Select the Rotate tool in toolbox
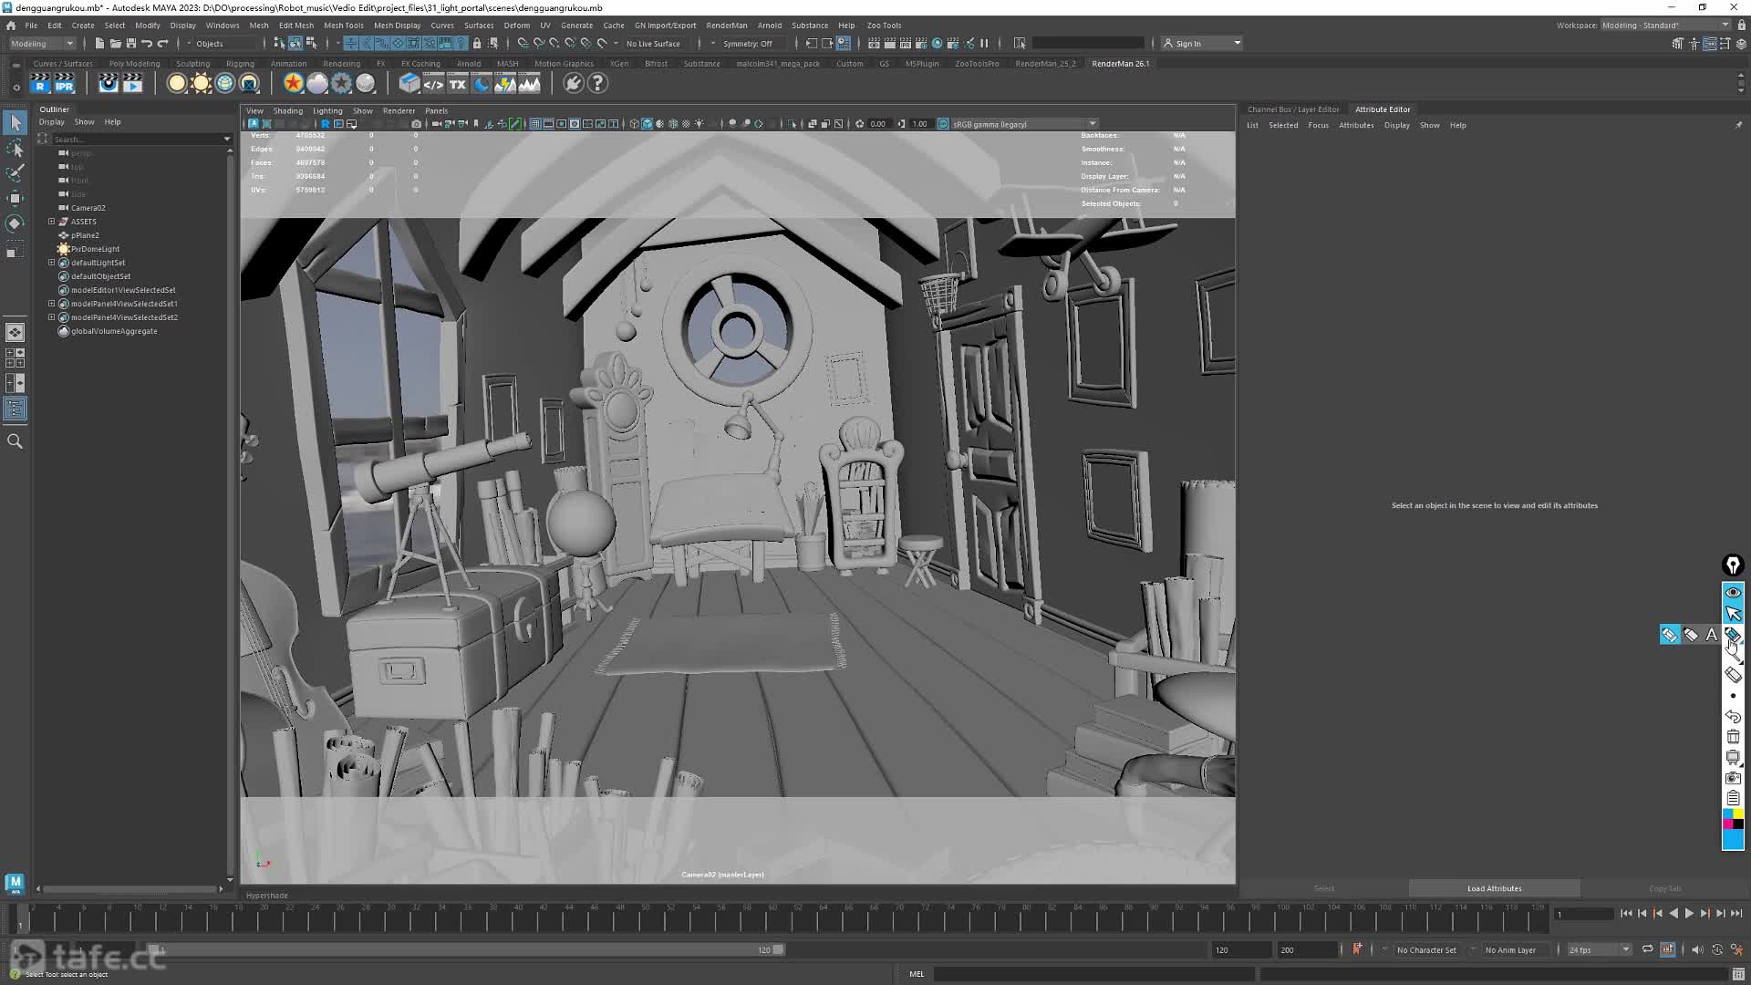Image resolution: width=1751 pixels, height=985 pixels. (x=15, y=223)
